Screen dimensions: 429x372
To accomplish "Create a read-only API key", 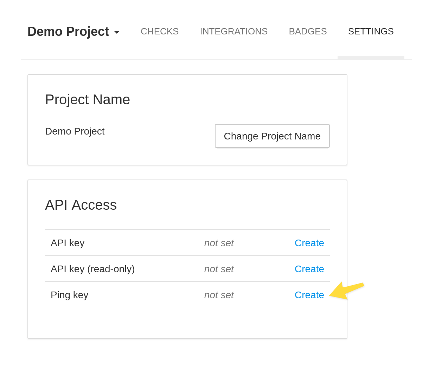I will tap(309, 269).
